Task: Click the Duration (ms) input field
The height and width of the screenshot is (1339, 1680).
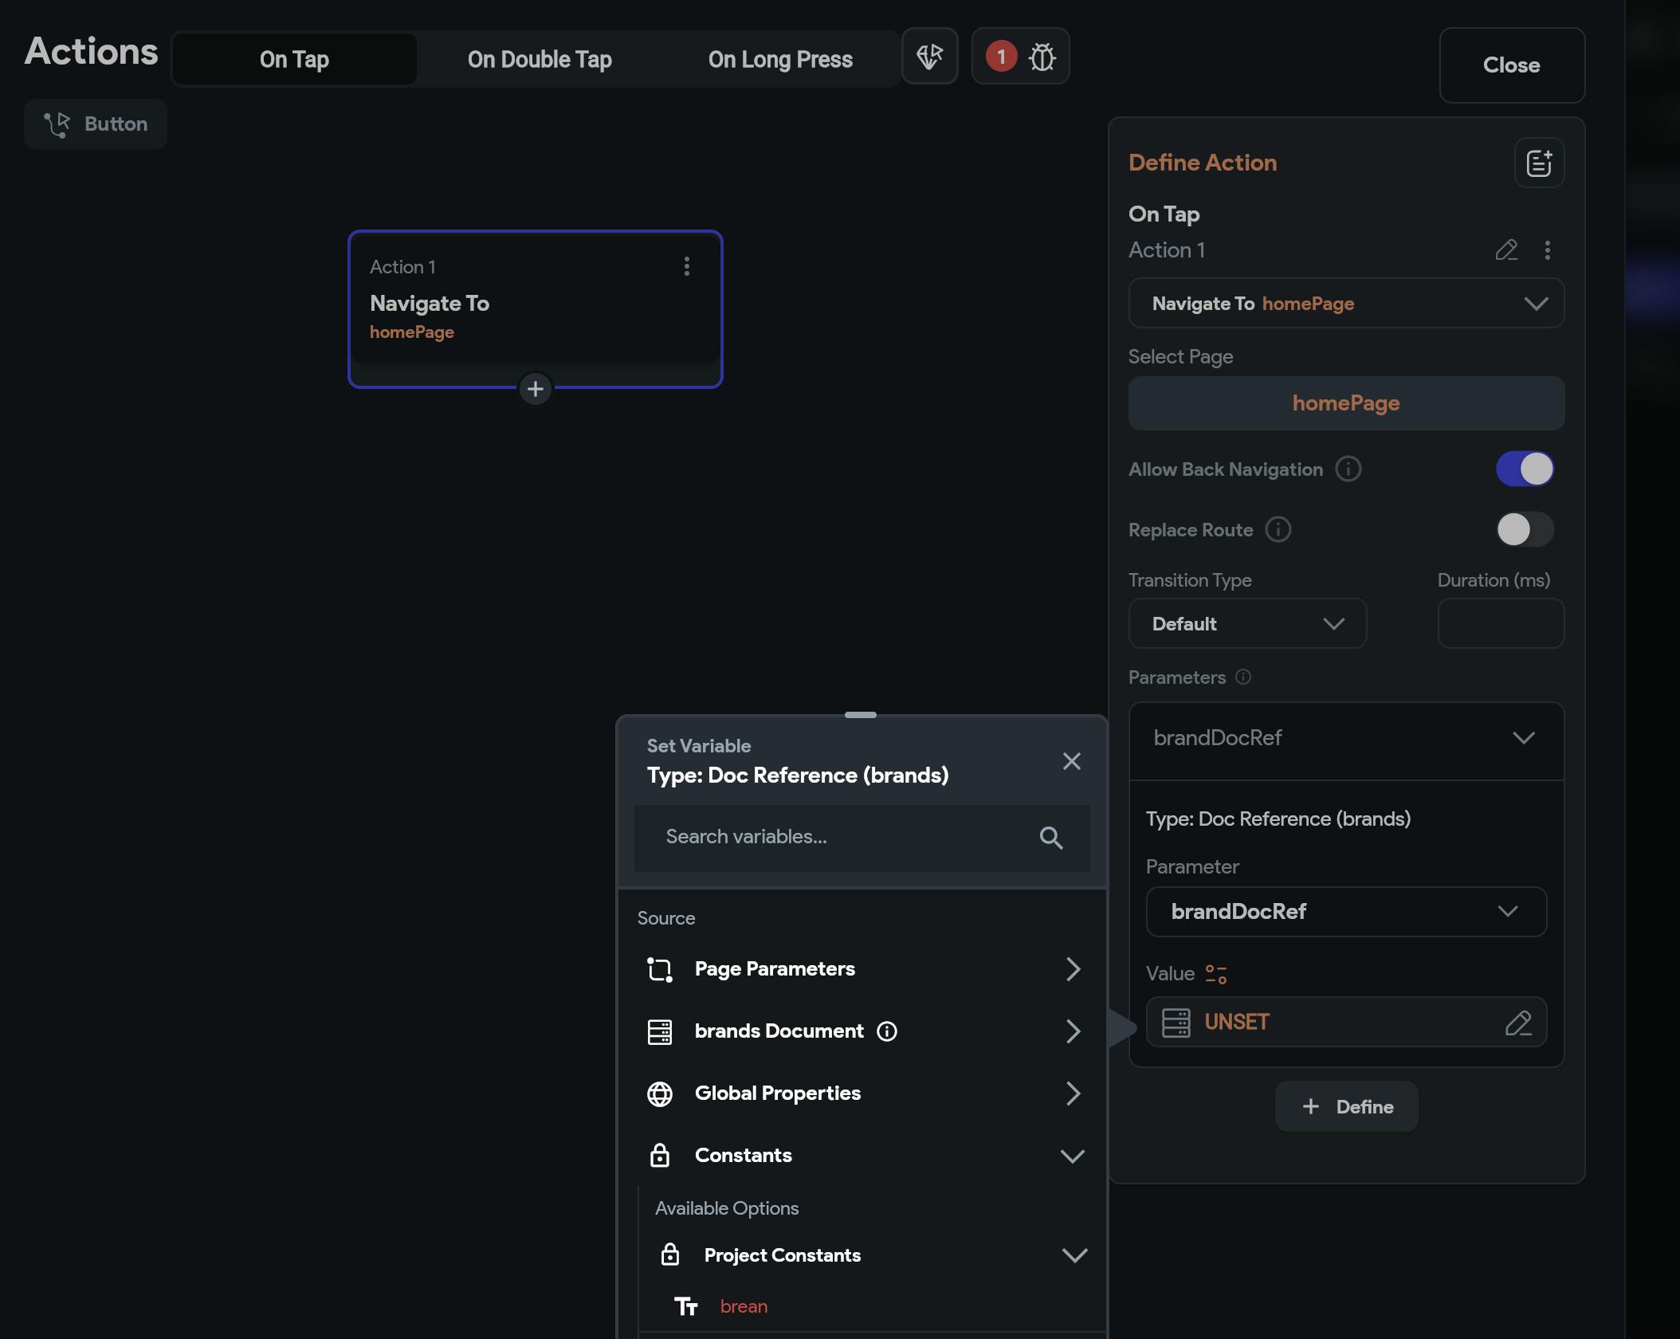Action: coord(1500,623)
